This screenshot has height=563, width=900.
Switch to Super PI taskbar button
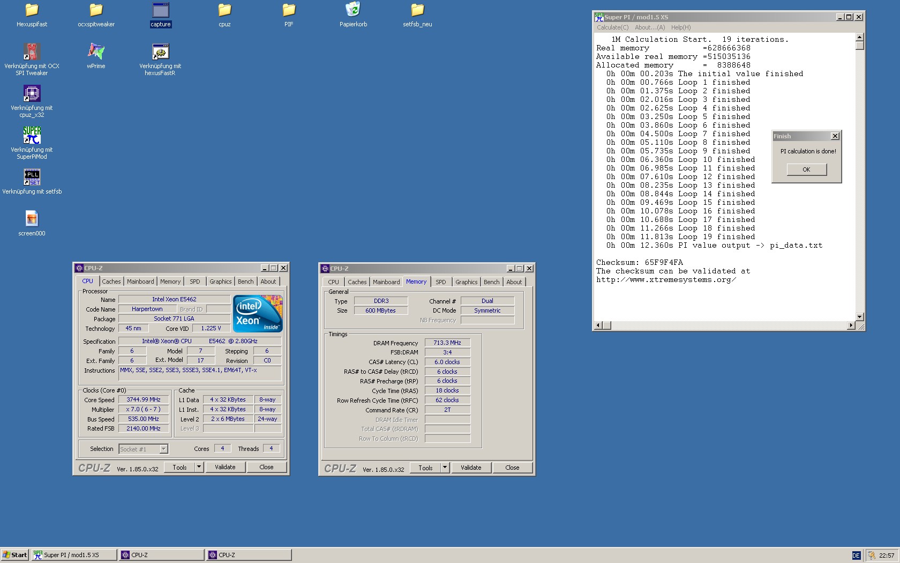point(73,555)
